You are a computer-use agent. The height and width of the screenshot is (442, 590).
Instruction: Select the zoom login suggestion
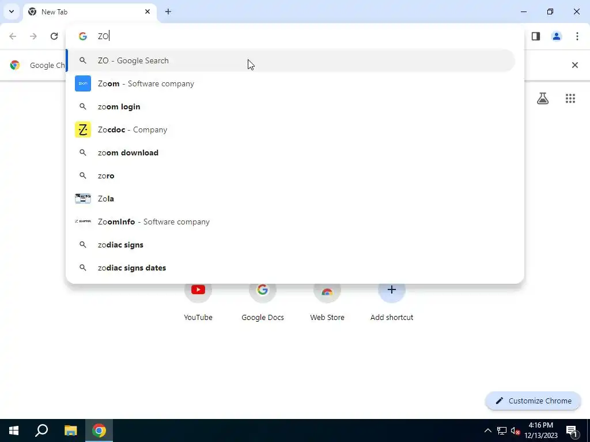click(x=290, y=106)
